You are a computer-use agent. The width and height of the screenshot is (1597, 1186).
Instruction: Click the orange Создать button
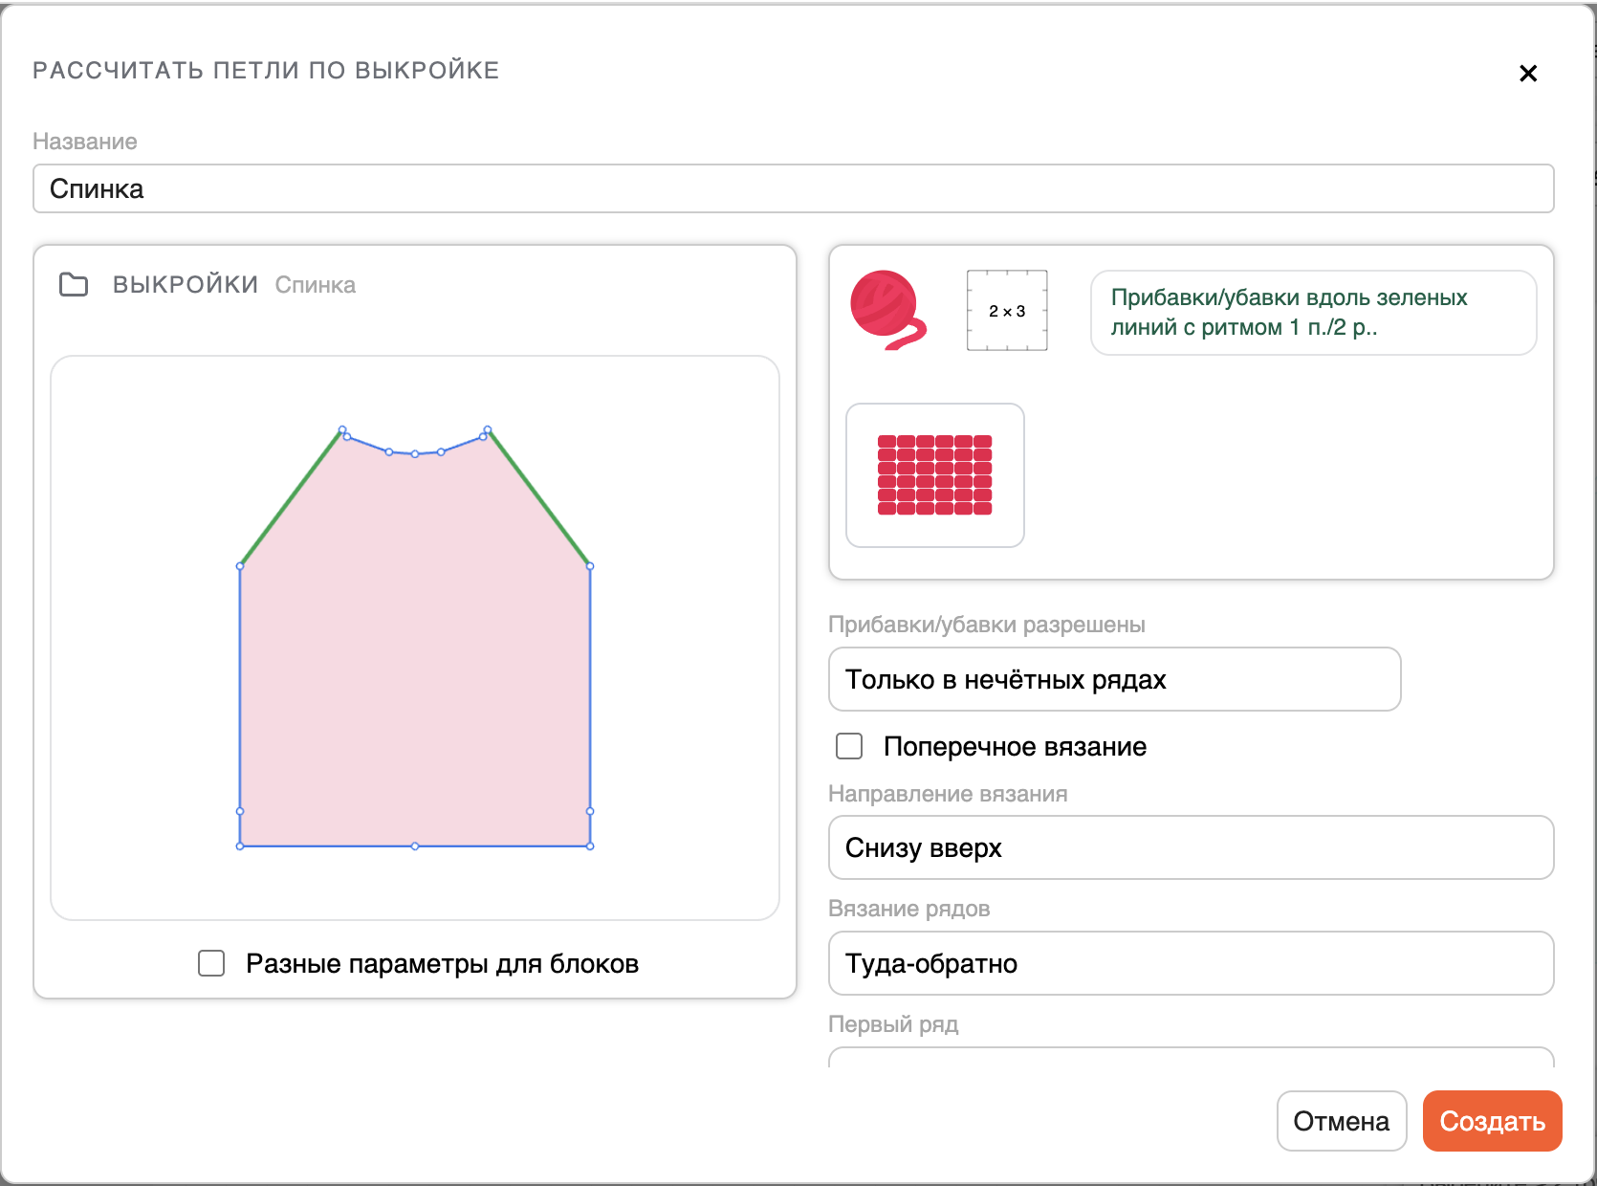[1491, 1121]
